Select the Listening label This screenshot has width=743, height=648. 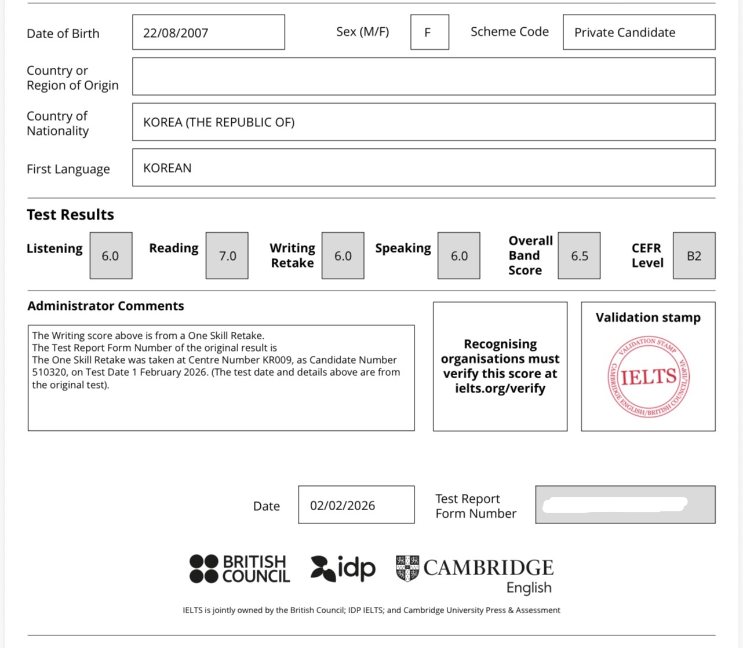click(x=54, y=248)
